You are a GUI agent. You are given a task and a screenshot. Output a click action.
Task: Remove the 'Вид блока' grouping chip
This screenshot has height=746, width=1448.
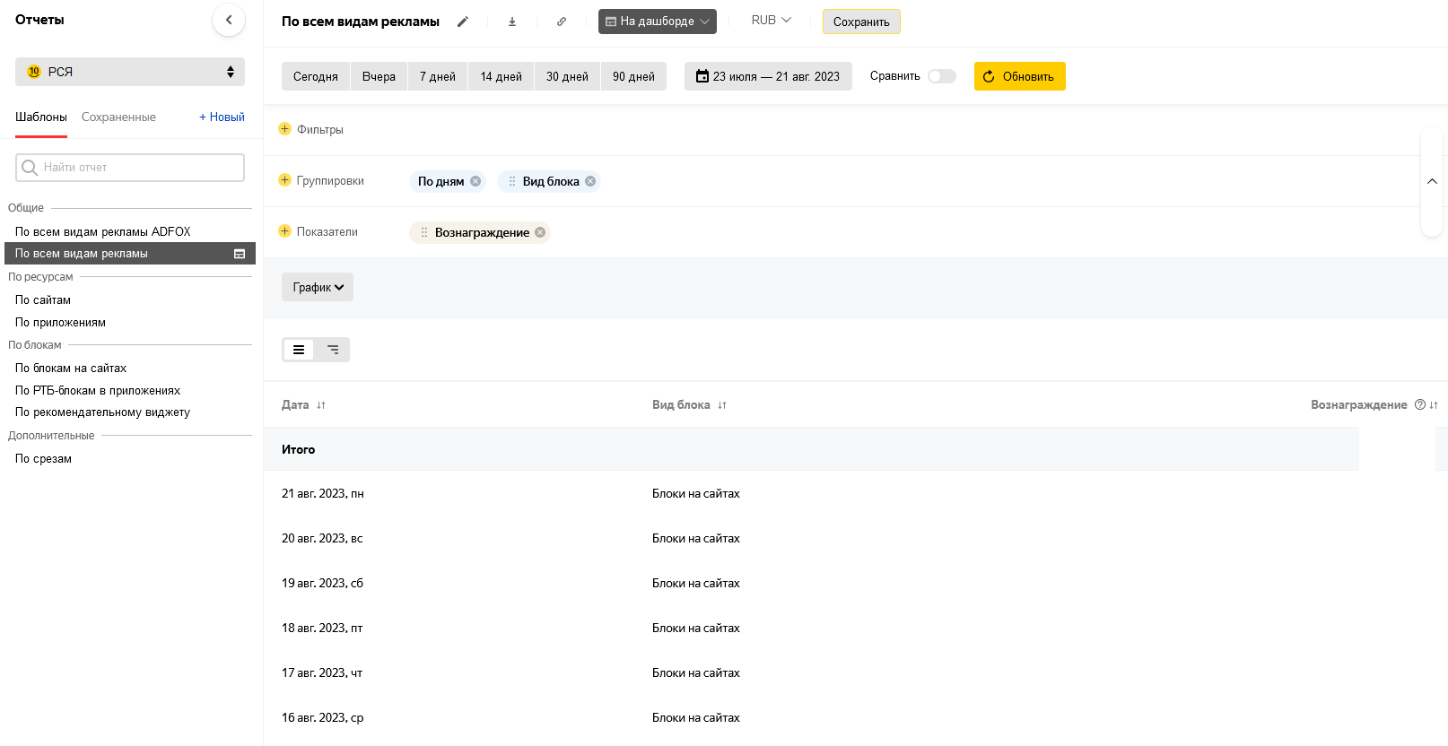click(x=590, y=181)
